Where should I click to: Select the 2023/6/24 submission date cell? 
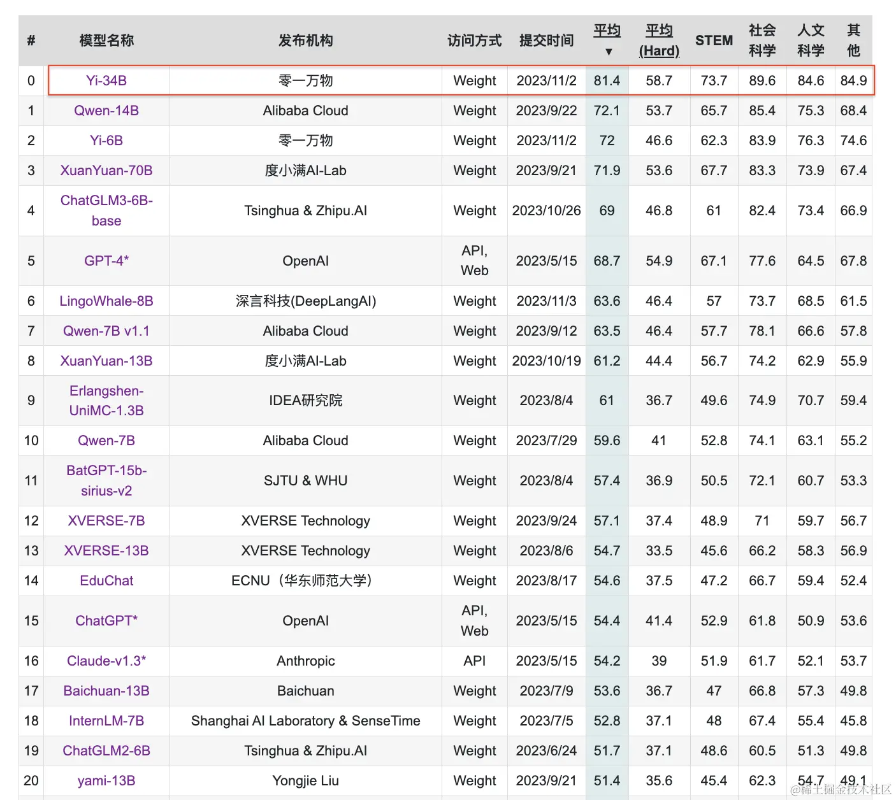[546, 751]
